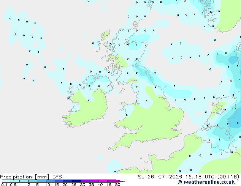Click the 45 to 50 mm legend swatch
This screenshot has width=241, height=186.
click(x=112, y=181)
